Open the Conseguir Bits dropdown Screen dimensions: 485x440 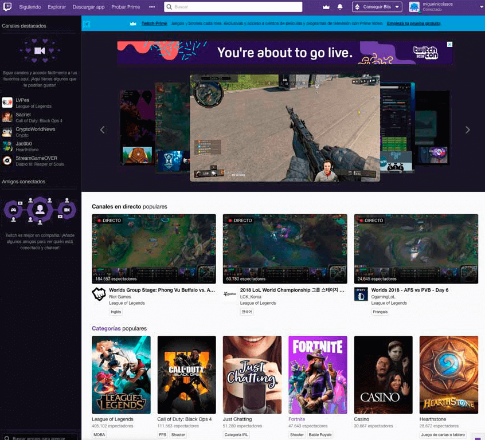pyautogui.click(x=377, y=7)
